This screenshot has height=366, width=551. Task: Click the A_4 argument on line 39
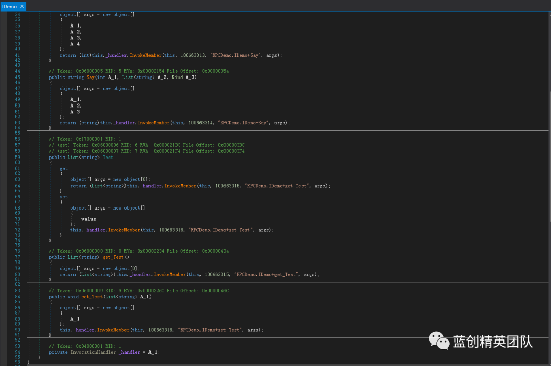(75, 44)
